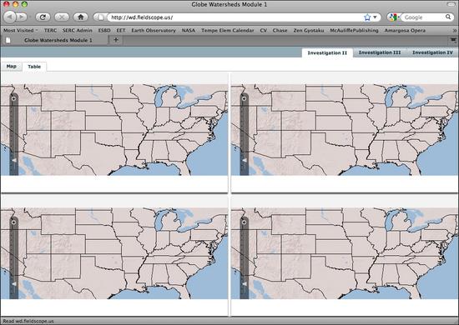This screenshot has width=459, height=325.
Task: Show more bookmarks with the chevron
Action: click(x=455, y=30)
